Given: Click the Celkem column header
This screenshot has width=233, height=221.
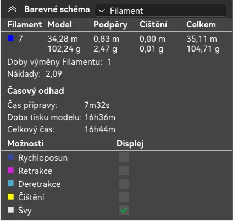Looking at the screenshot, I should point(201,25).
